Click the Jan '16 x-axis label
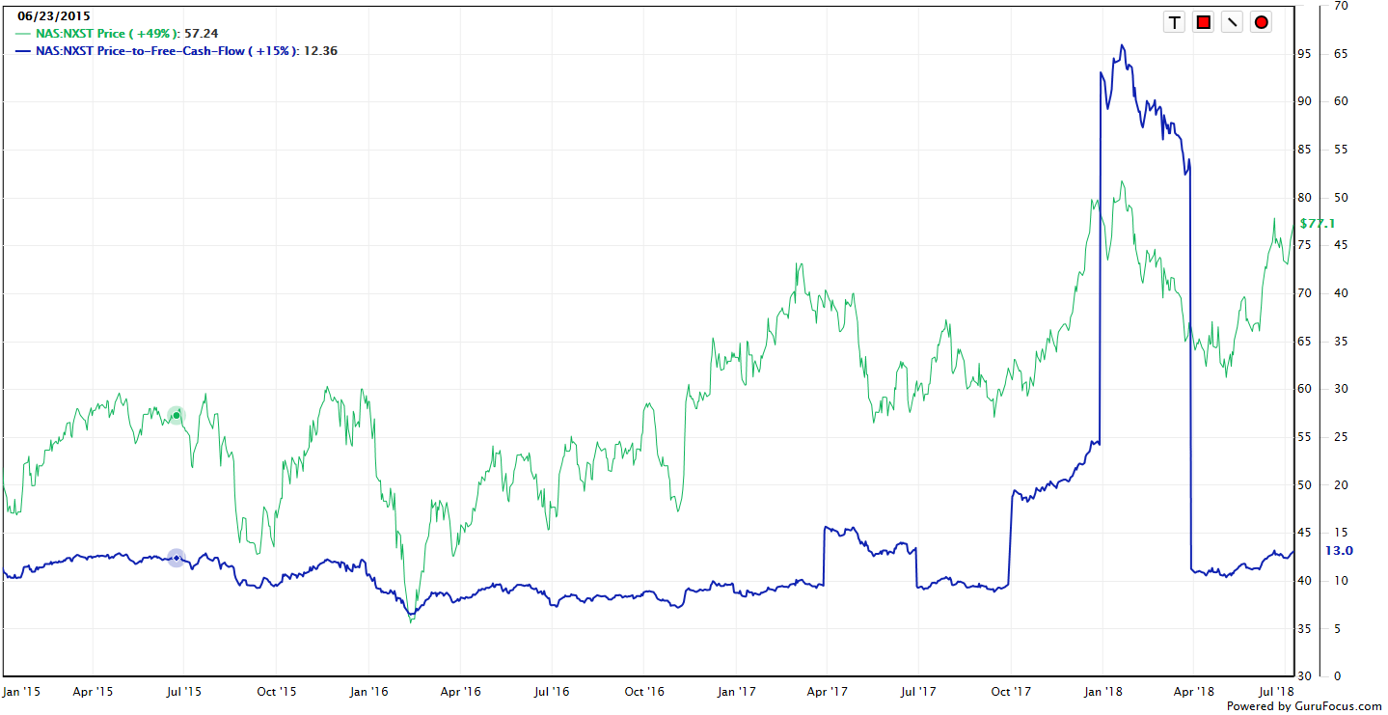1388x715 pixels. 368,691
